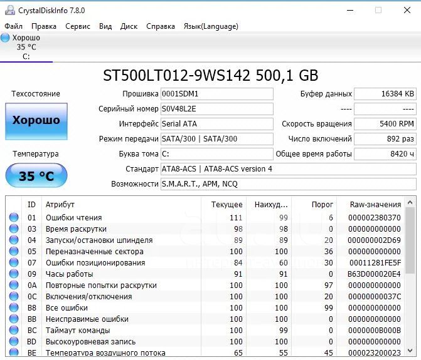Click the attribute list scroll up arrow

click(x=410, y=202)
